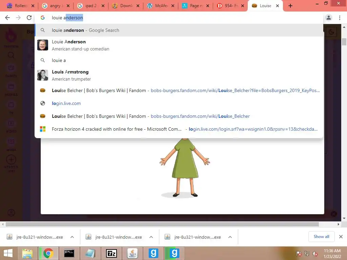Click the scroll-right arrow of the horizontal scrollbar

[339, 224]
